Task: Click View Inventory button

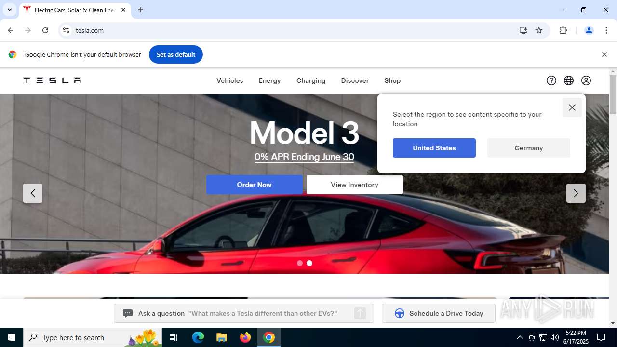Action: coord(355,185)
